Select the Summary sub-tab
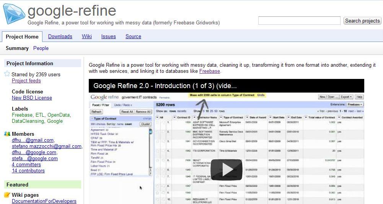383x204 pixels. click(x=17, y=48)
